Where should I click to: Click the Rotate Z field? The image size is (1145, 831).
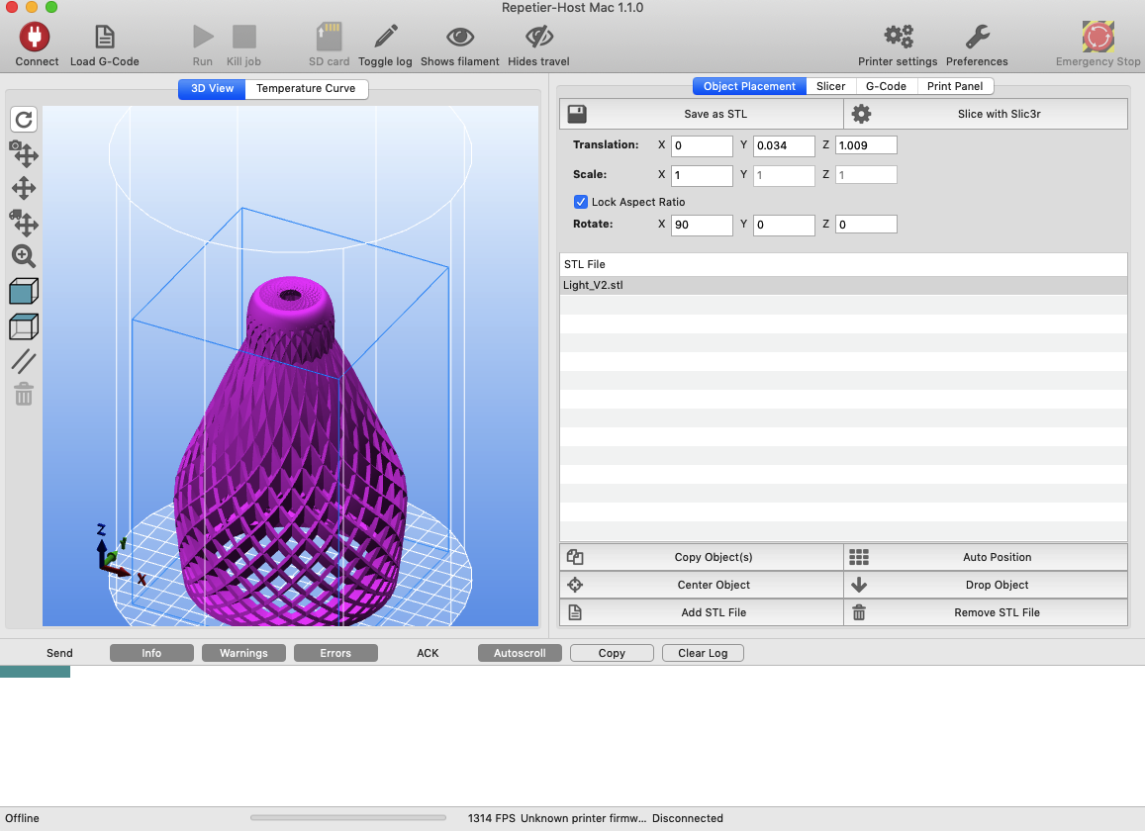(x=866, y=225)
